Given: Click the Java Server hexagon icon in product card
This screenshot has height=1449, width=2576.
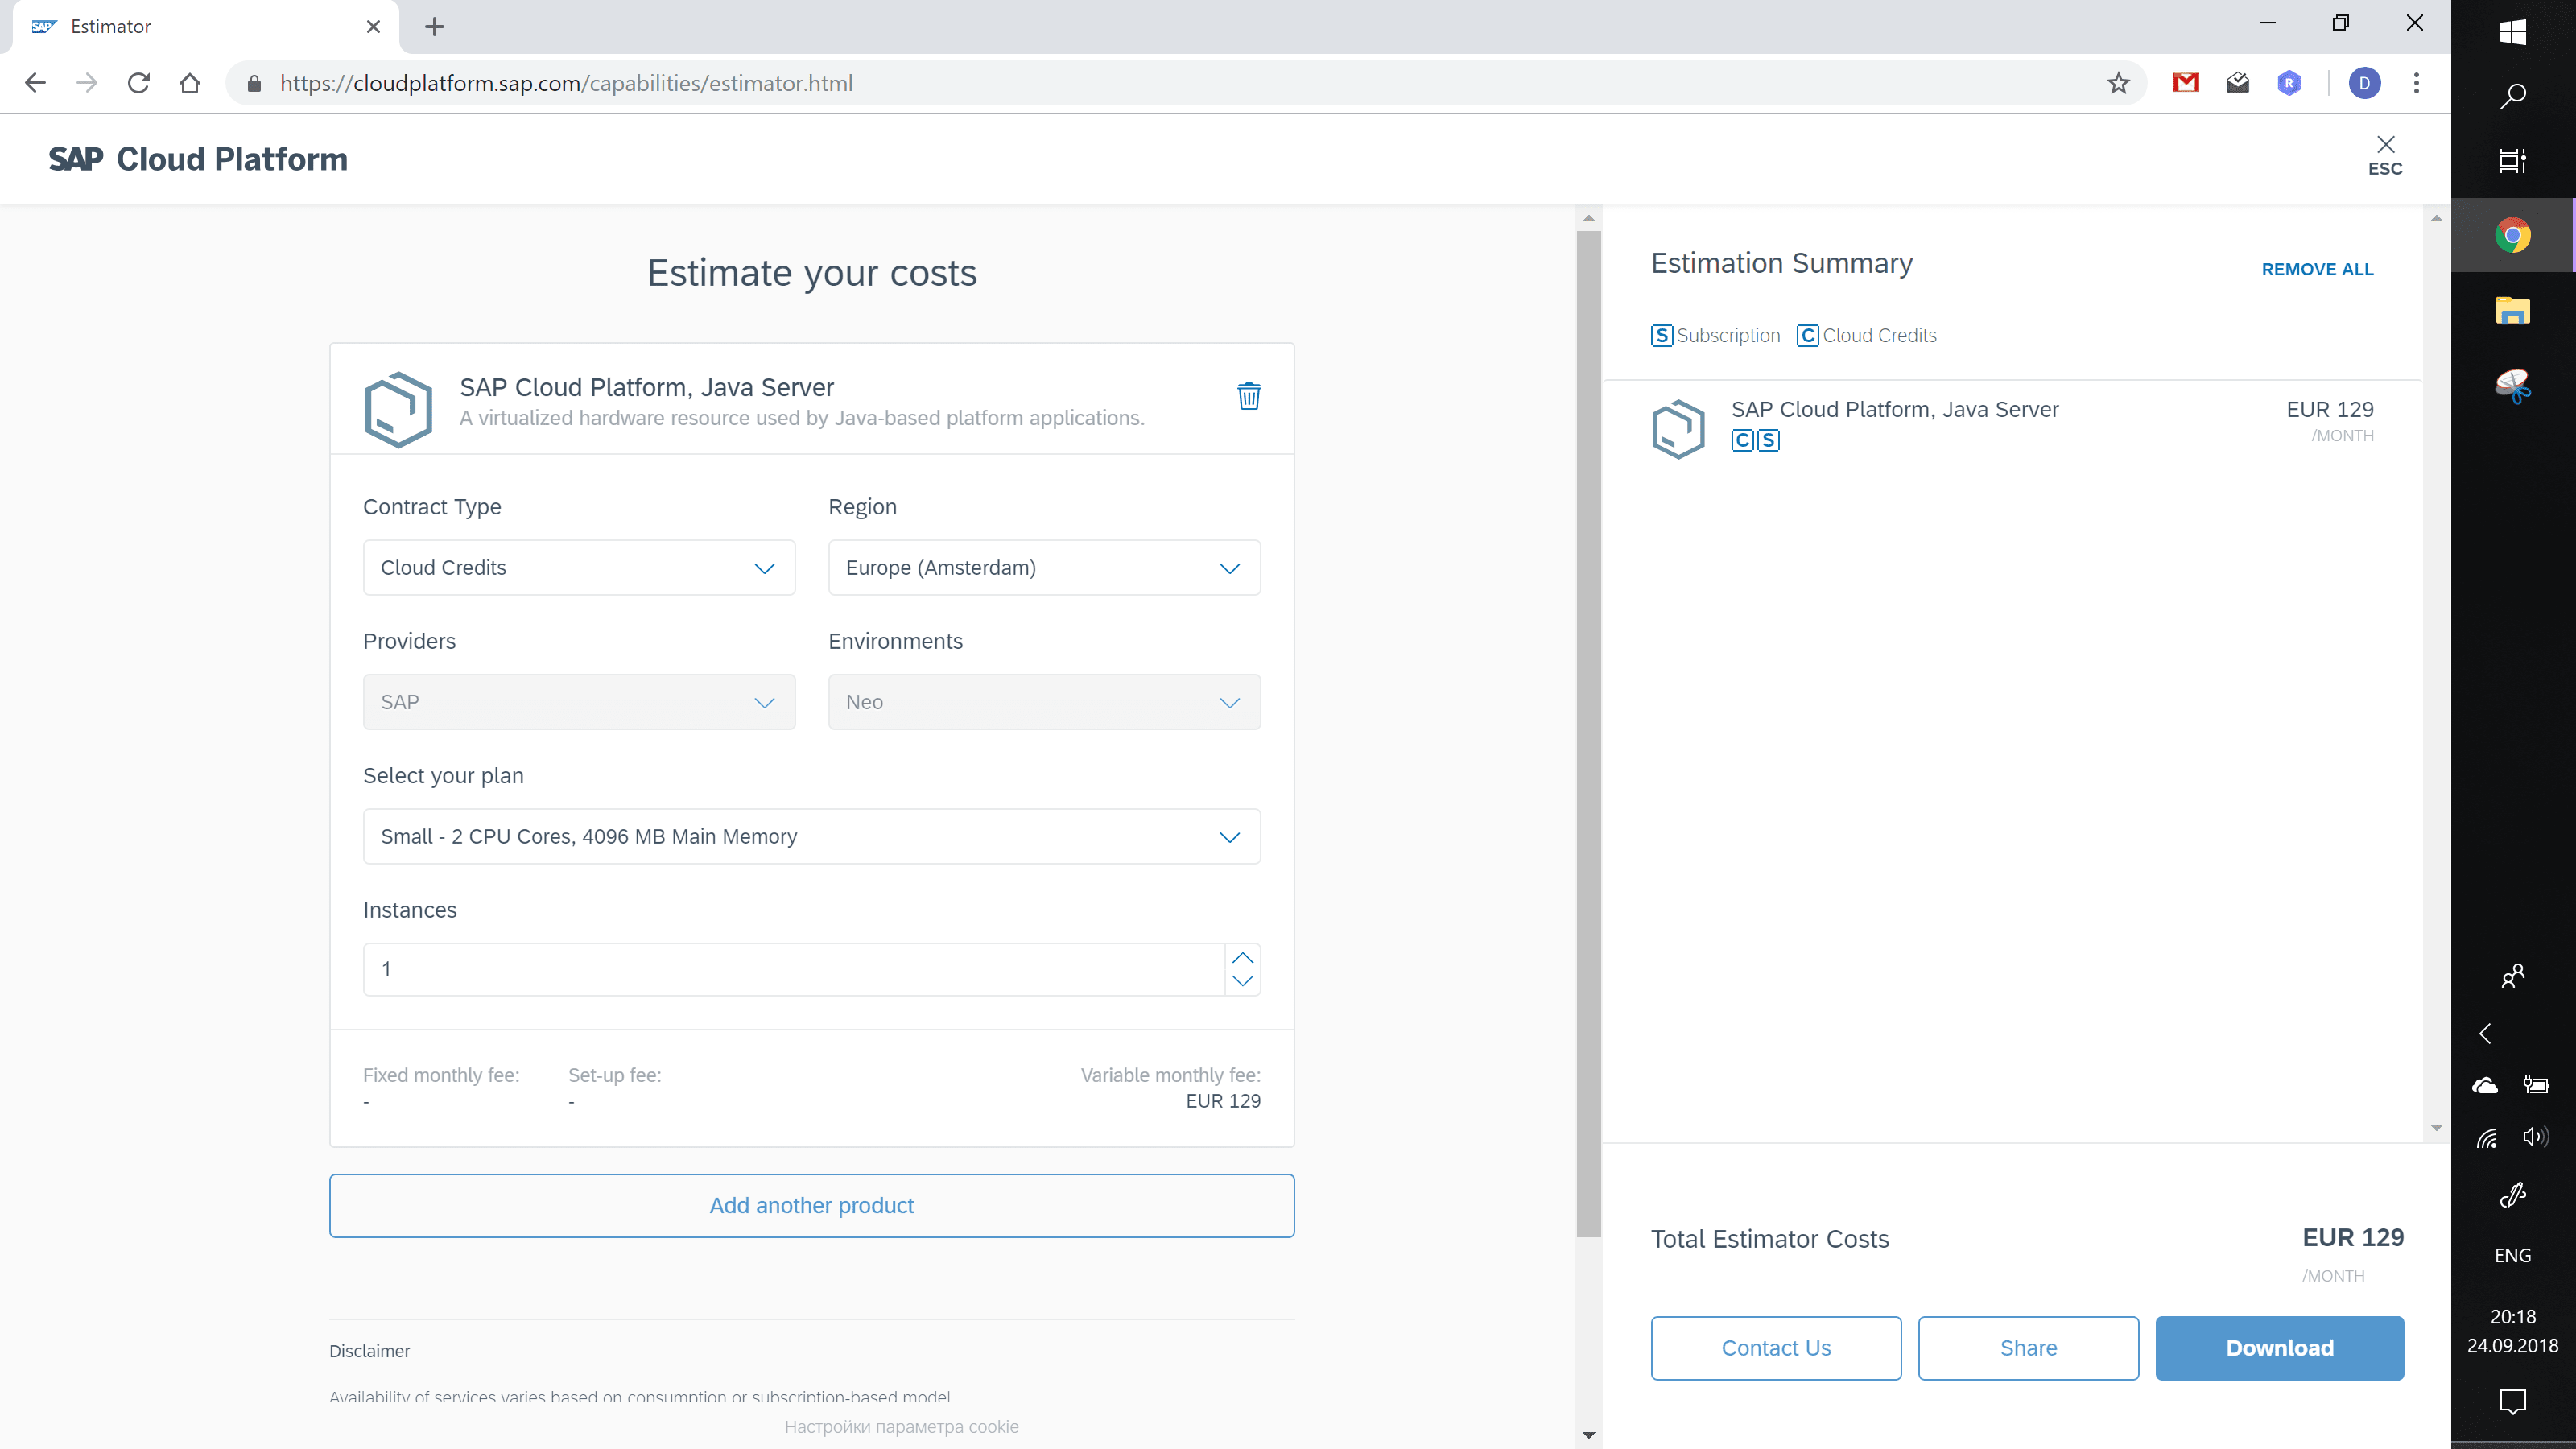Looking at the screenshot, I should 398,409.
